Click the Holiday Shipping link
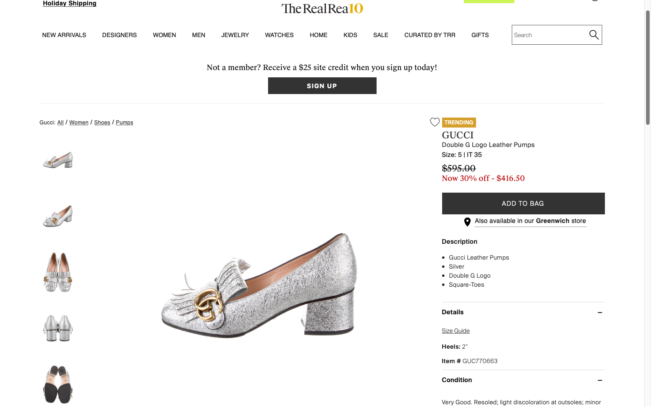651x407 pixels. point(70,4)
